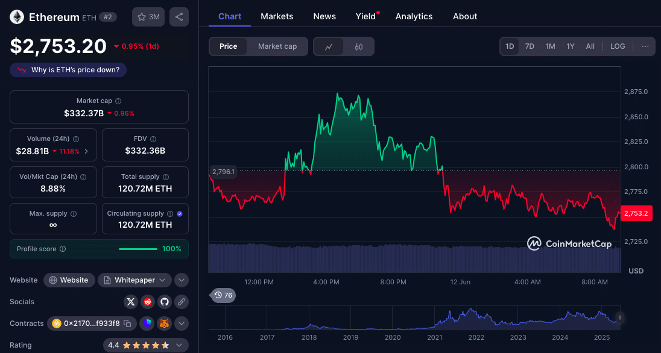Image resolution: width=661 pixels, height=353 pixels.
Task: Click the chart more options ellipsis
Action: tap(645, 46)
